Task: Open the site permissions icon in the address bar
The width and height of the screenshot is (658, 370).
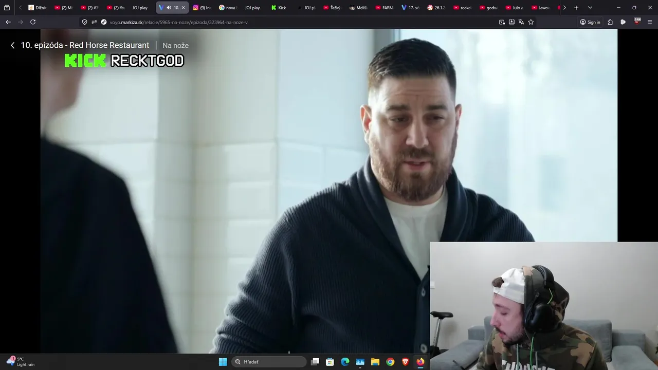Action: [x=94, y=22]
